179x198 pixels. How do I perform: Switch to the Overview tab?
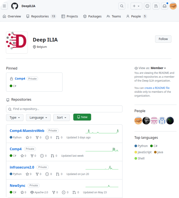(x=12, y=16)
